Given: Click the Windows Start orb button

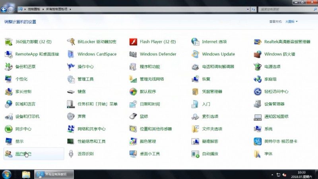Looking at the screenshot, I should [x=6, y=174].
